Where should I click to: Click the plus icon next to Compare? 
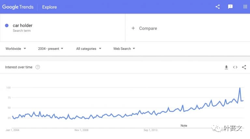pyautogui.click(x=133, y=28)
